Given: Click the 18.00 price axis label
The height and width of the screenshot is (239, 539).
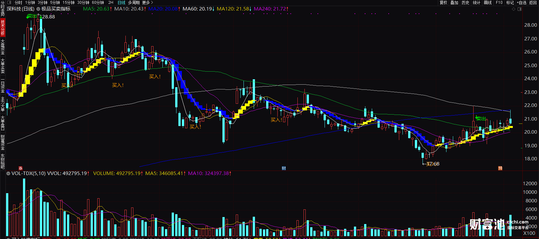Looking at the screenshot, I should (x=530, y=159).
